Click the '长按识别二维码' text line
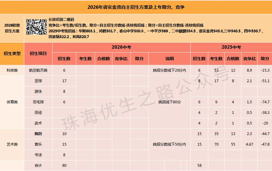 point(61,20)
